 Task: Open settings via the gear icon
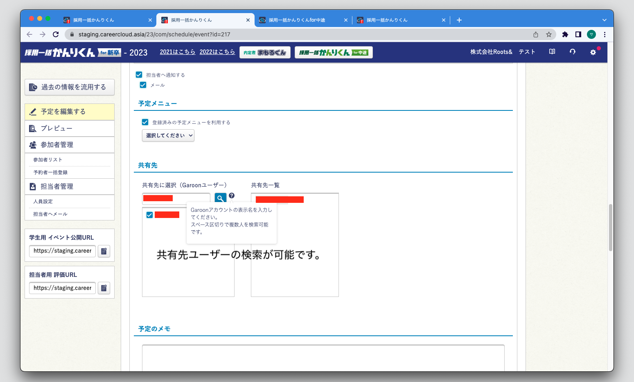tap(593, 52)
